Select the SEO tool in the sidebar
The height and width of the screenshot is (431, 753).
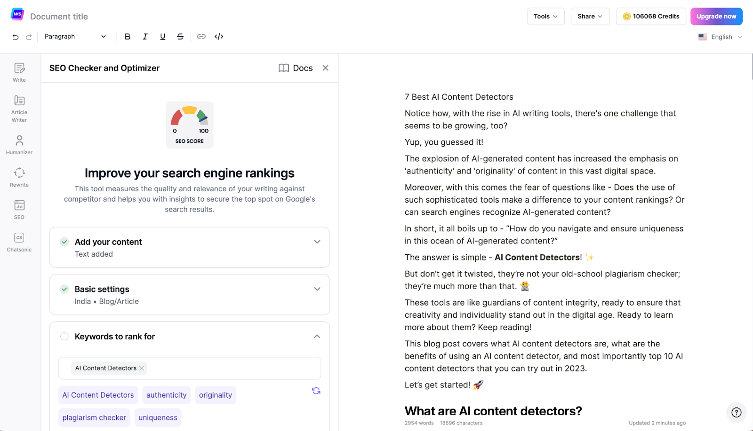(19, 209)
